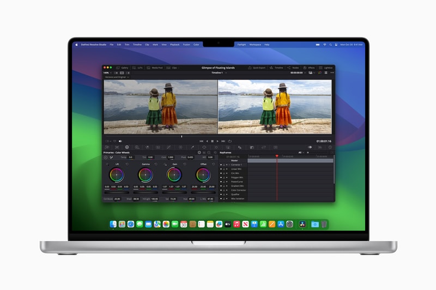This screenshot has height=290, width=436.
Task: Open the Keyframes All dropdown
Action: point(301,153)
